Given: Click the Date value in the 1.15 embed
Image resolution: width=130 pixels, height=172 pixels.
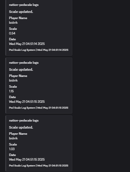Looking at the screenshot, I should [x=27, y=102].
